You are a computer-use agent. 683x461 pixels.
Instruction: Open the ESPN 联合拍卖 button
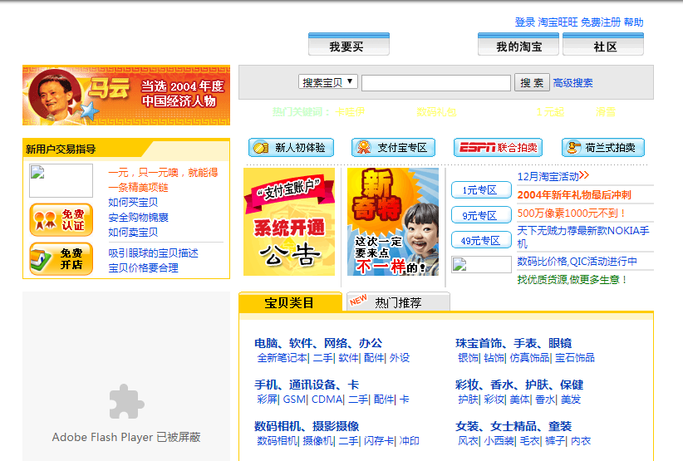click(498, 148)
